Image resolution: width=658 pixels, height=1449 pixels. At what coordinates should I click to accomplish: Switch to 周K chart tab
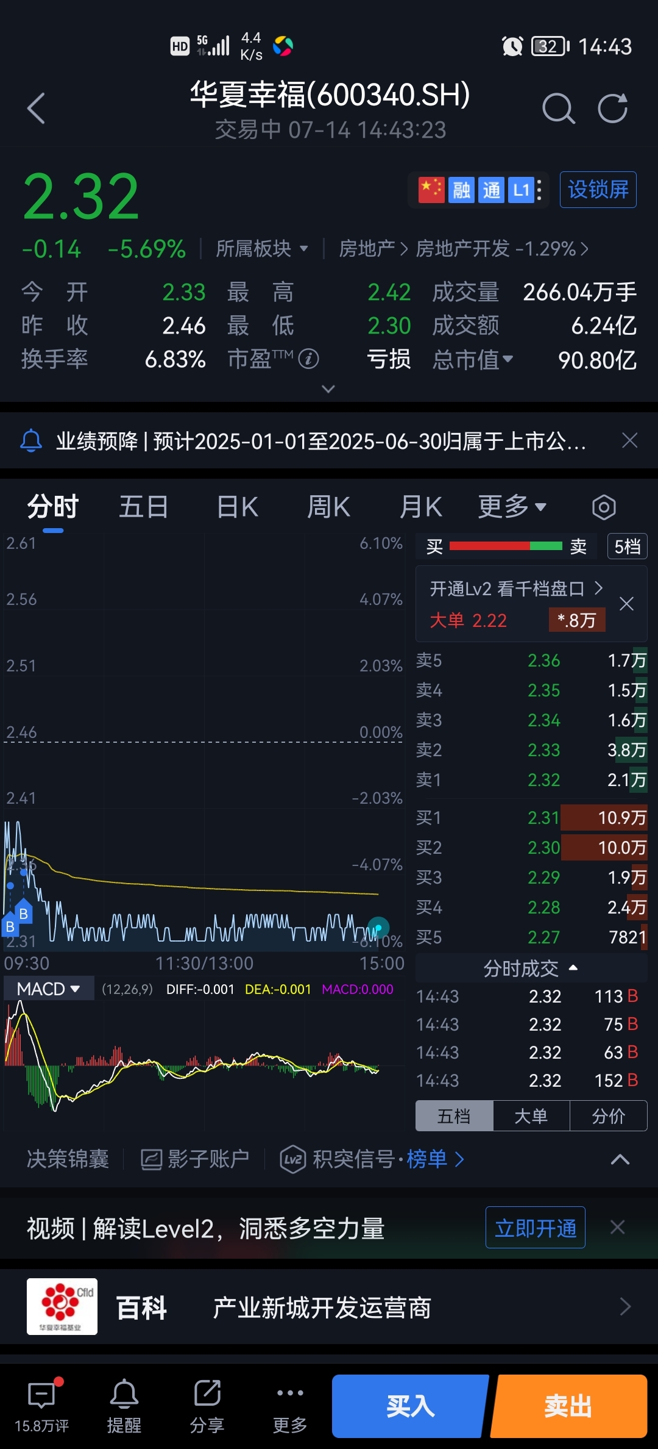coord(329,507)
